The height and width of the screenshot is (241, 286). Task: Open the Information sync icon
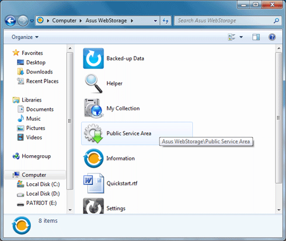(93, 158)
